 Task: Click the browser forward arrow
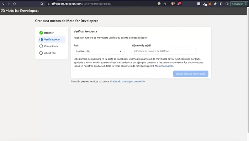pos(9,4)
